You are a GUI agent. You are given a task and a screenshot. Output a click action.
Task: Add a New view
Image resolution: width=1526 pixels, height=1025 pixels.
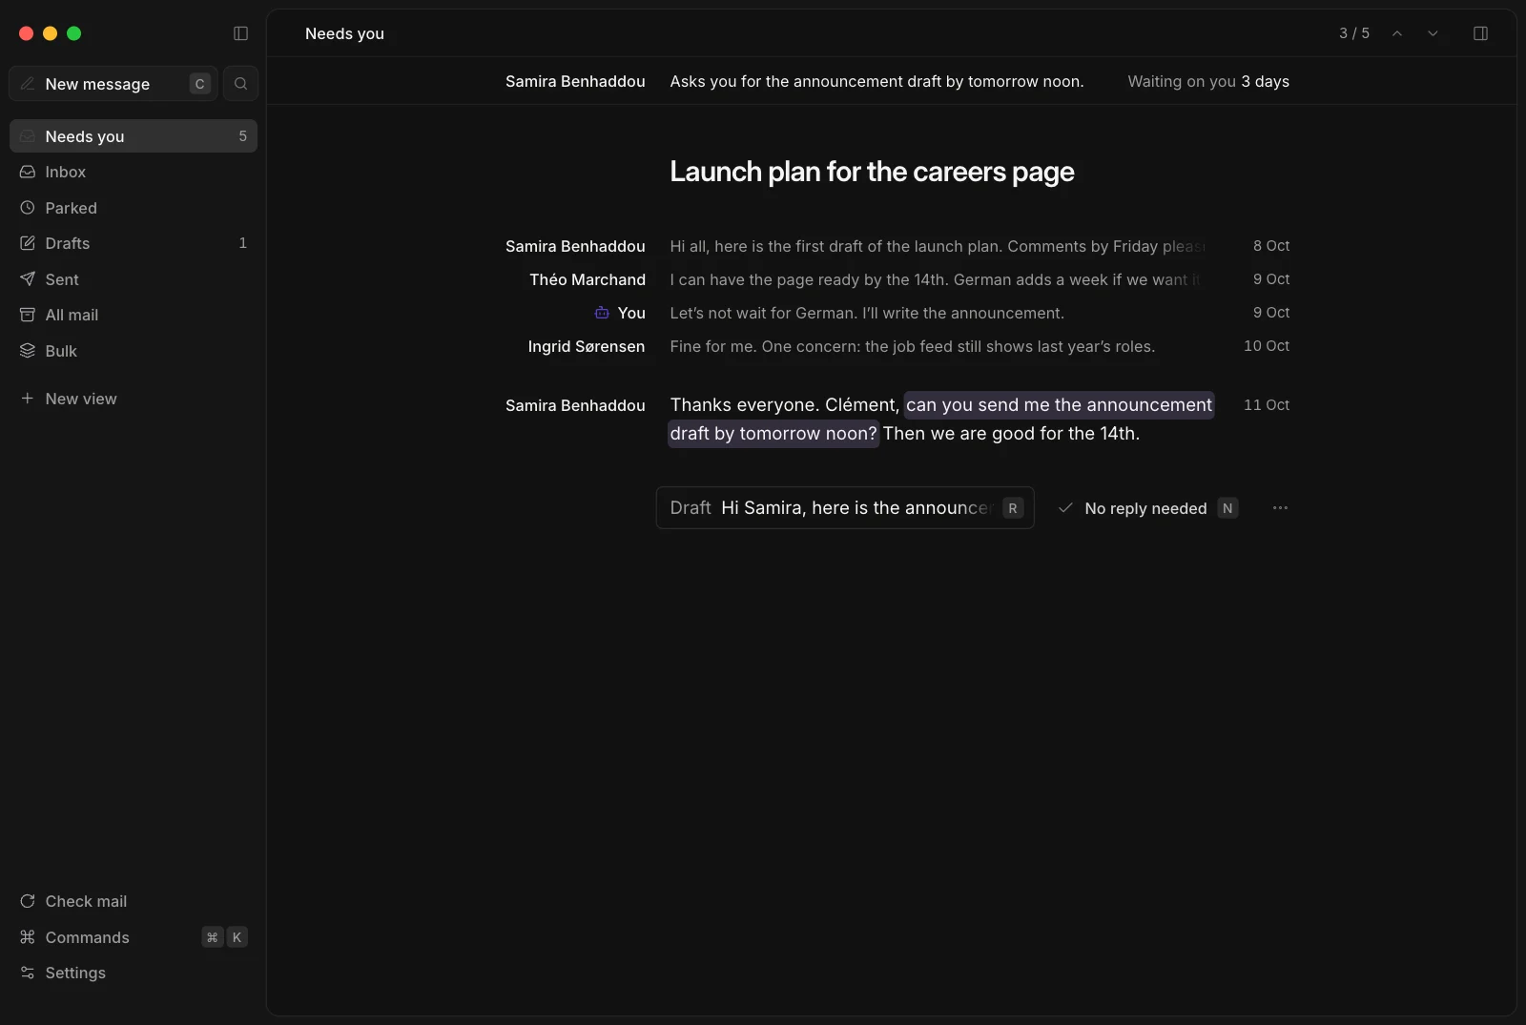[134, 399]
